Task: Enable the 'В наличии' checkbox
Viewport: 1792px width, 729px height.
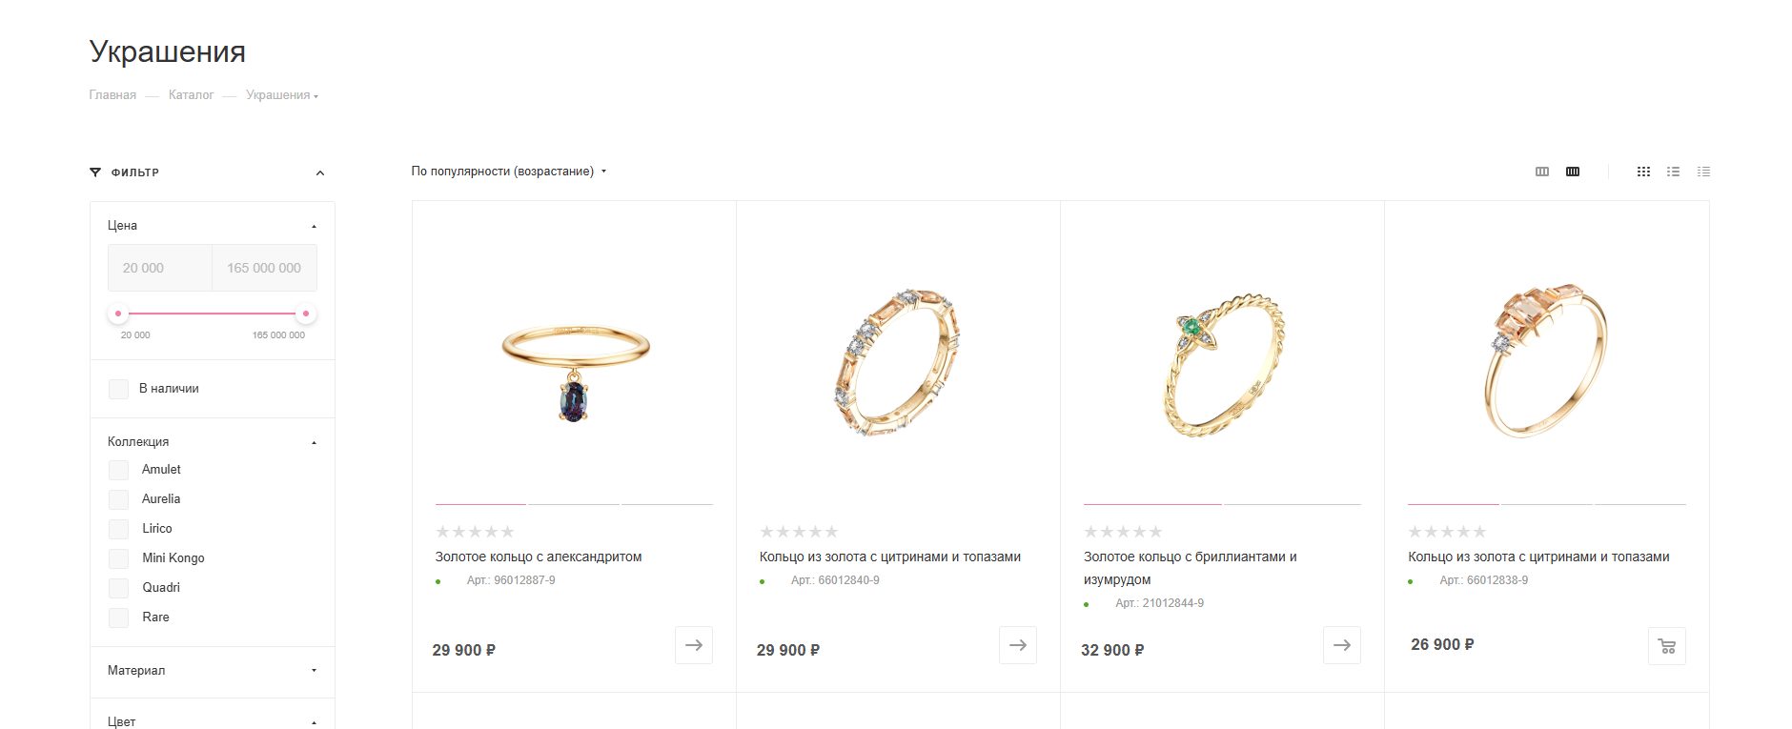Action: pos(118,389)
